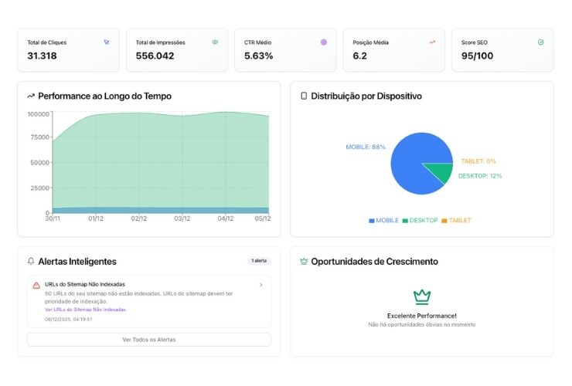The width and height of the screenshot is (572, 386).
Task: Click the DESKTOP: 12% pie label
Action: coord(480,176)
